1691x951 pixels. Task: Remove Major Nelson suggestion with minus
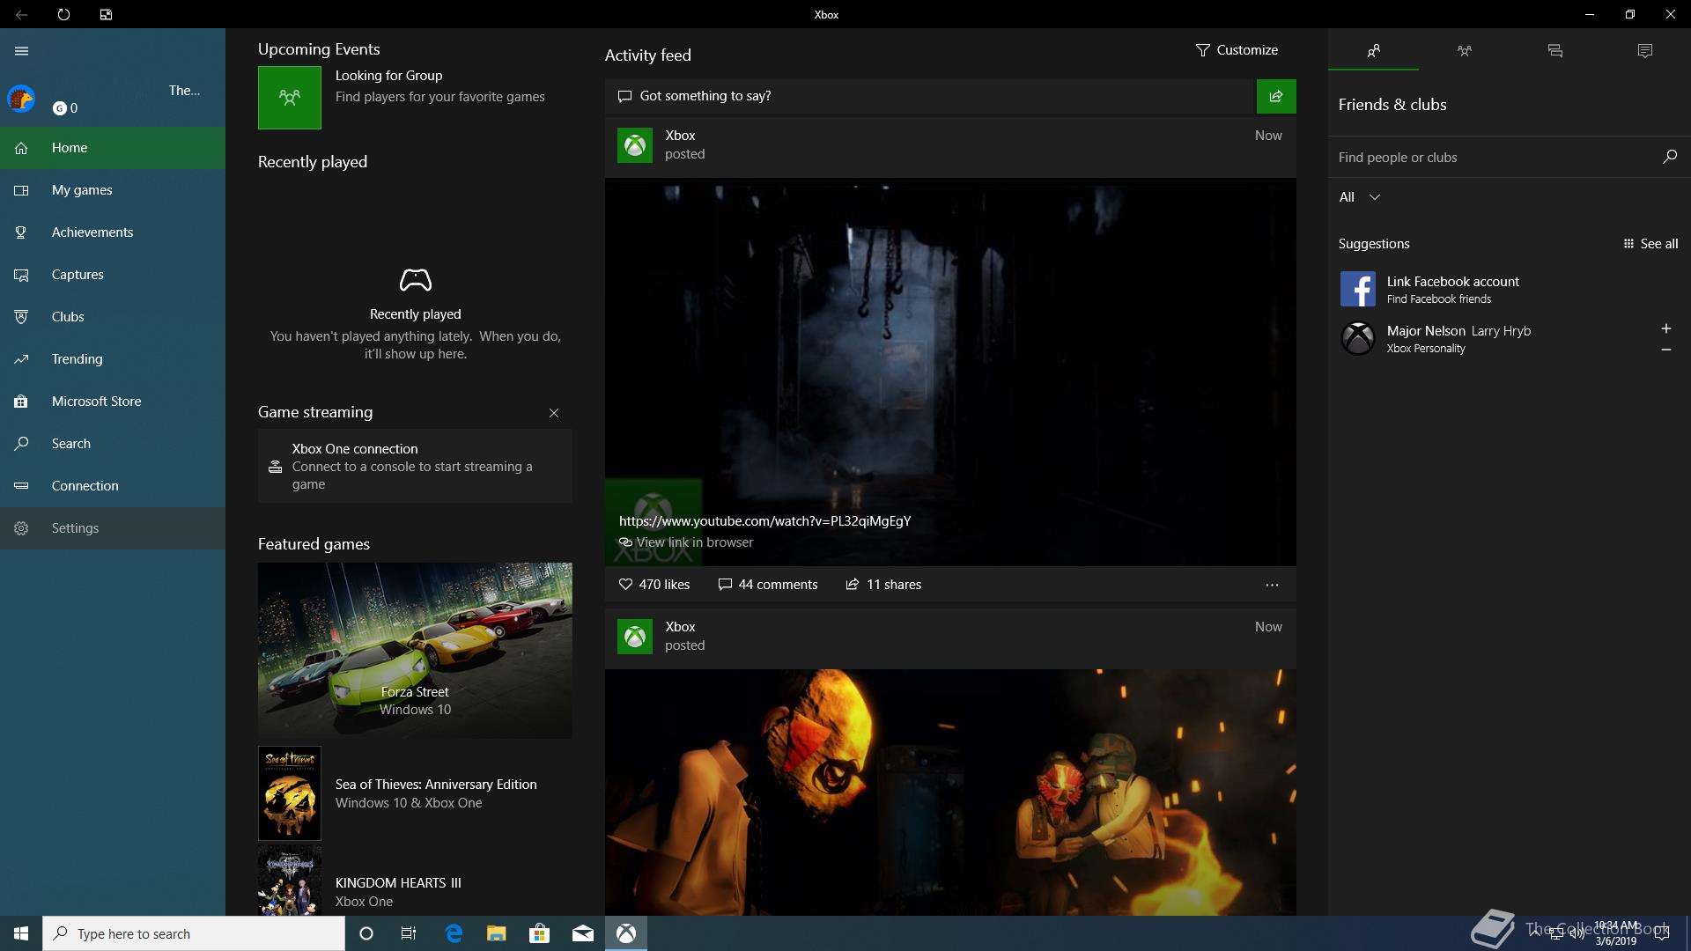(1665, 350)
